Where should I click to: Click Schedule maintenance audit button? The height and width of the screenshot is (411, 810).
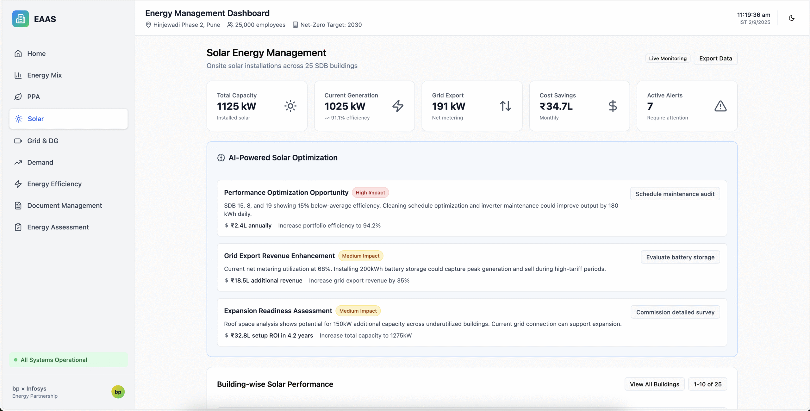coord(675,194)
